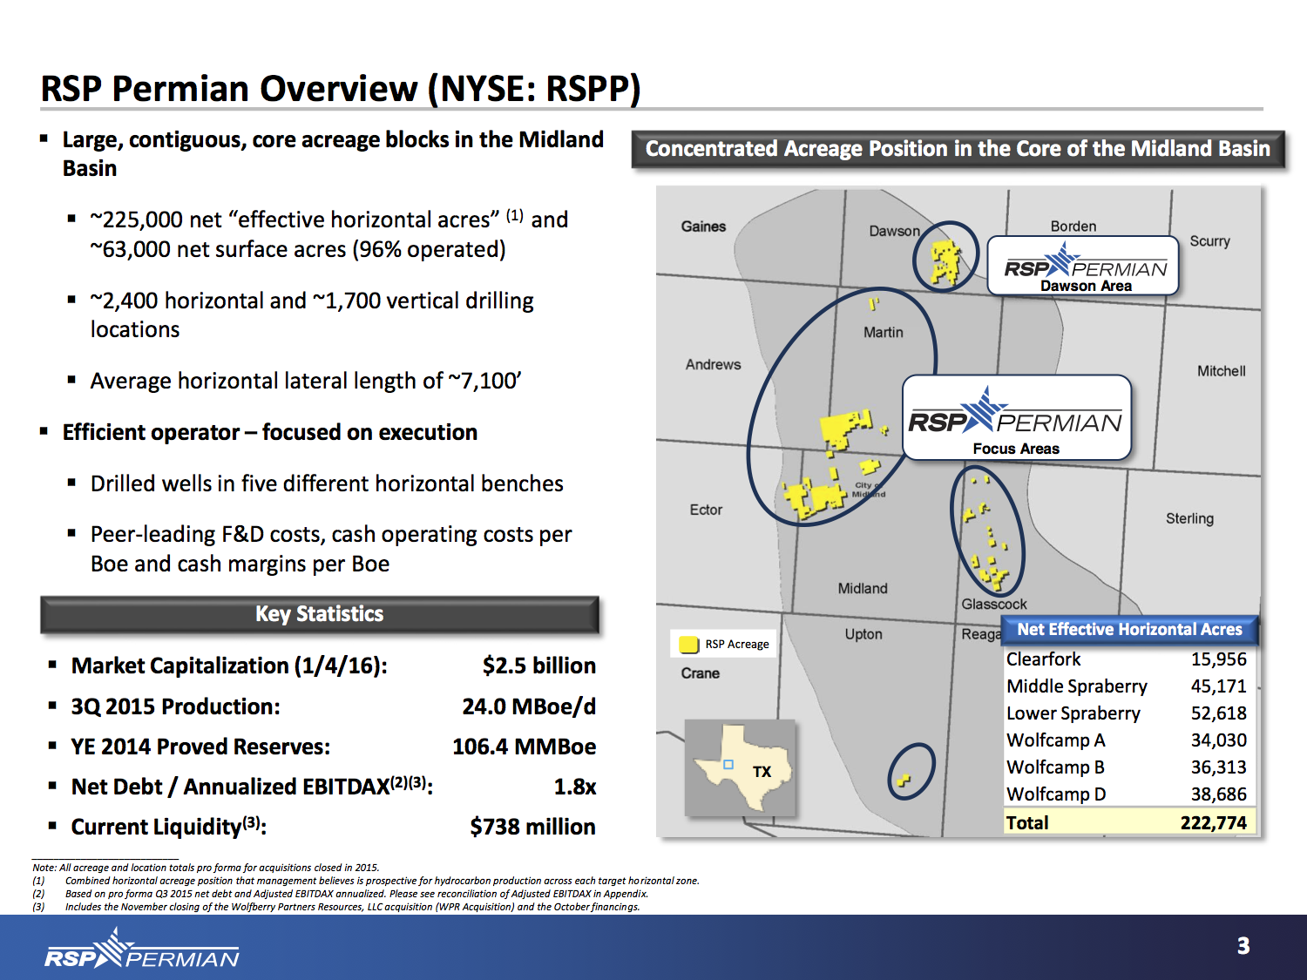Click the 106.4 MMBoe reserves value
The image size is (1307, 980).
[525, 747]
